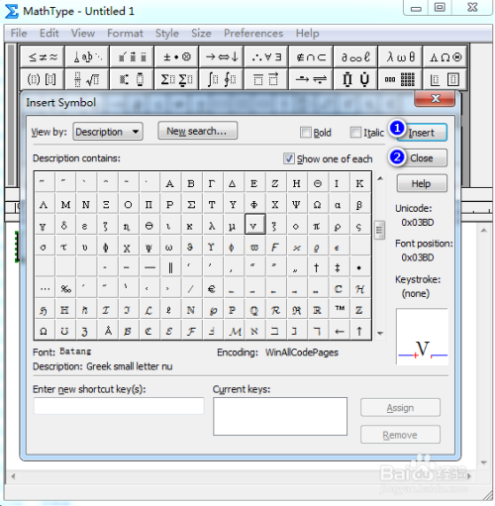
Task: Open the operator symbols palette (±•⊗)
Action: pos(176,57)
